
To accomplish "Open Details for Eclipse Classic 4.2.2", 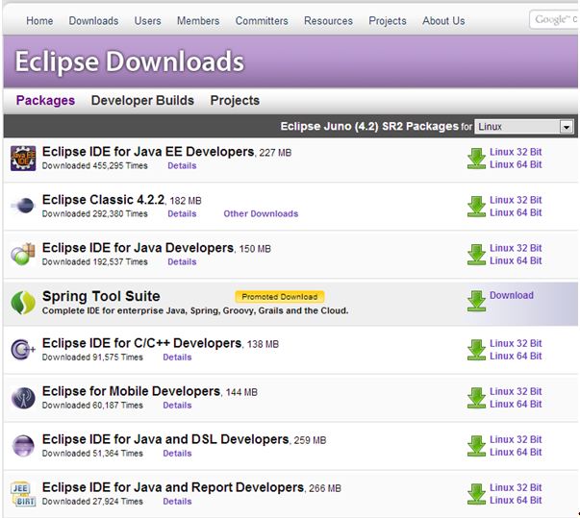I will click(182, 213).
